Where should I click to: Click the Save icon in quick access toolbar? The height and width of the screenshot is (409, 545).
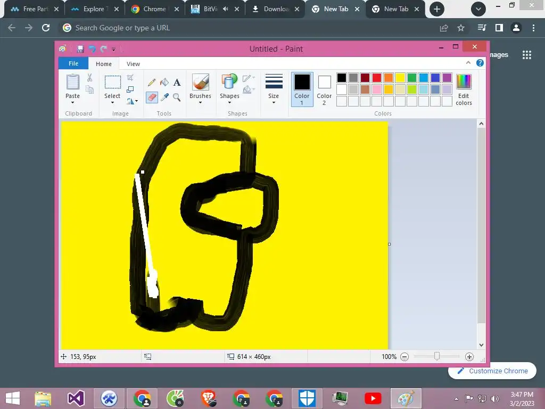pyautogui.click(x=80, y=49)
